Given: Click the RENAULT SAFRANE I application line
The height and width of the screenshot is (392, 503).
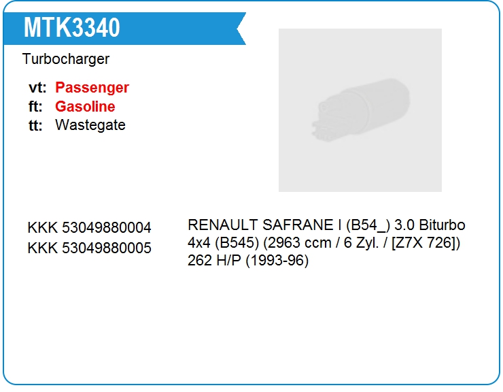Looking at the screenshot, I should 326,225.
